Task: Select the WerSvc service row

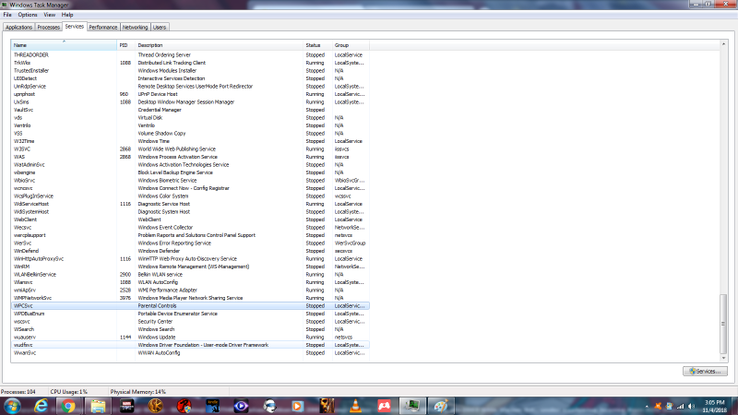Action: click(190, 243)
